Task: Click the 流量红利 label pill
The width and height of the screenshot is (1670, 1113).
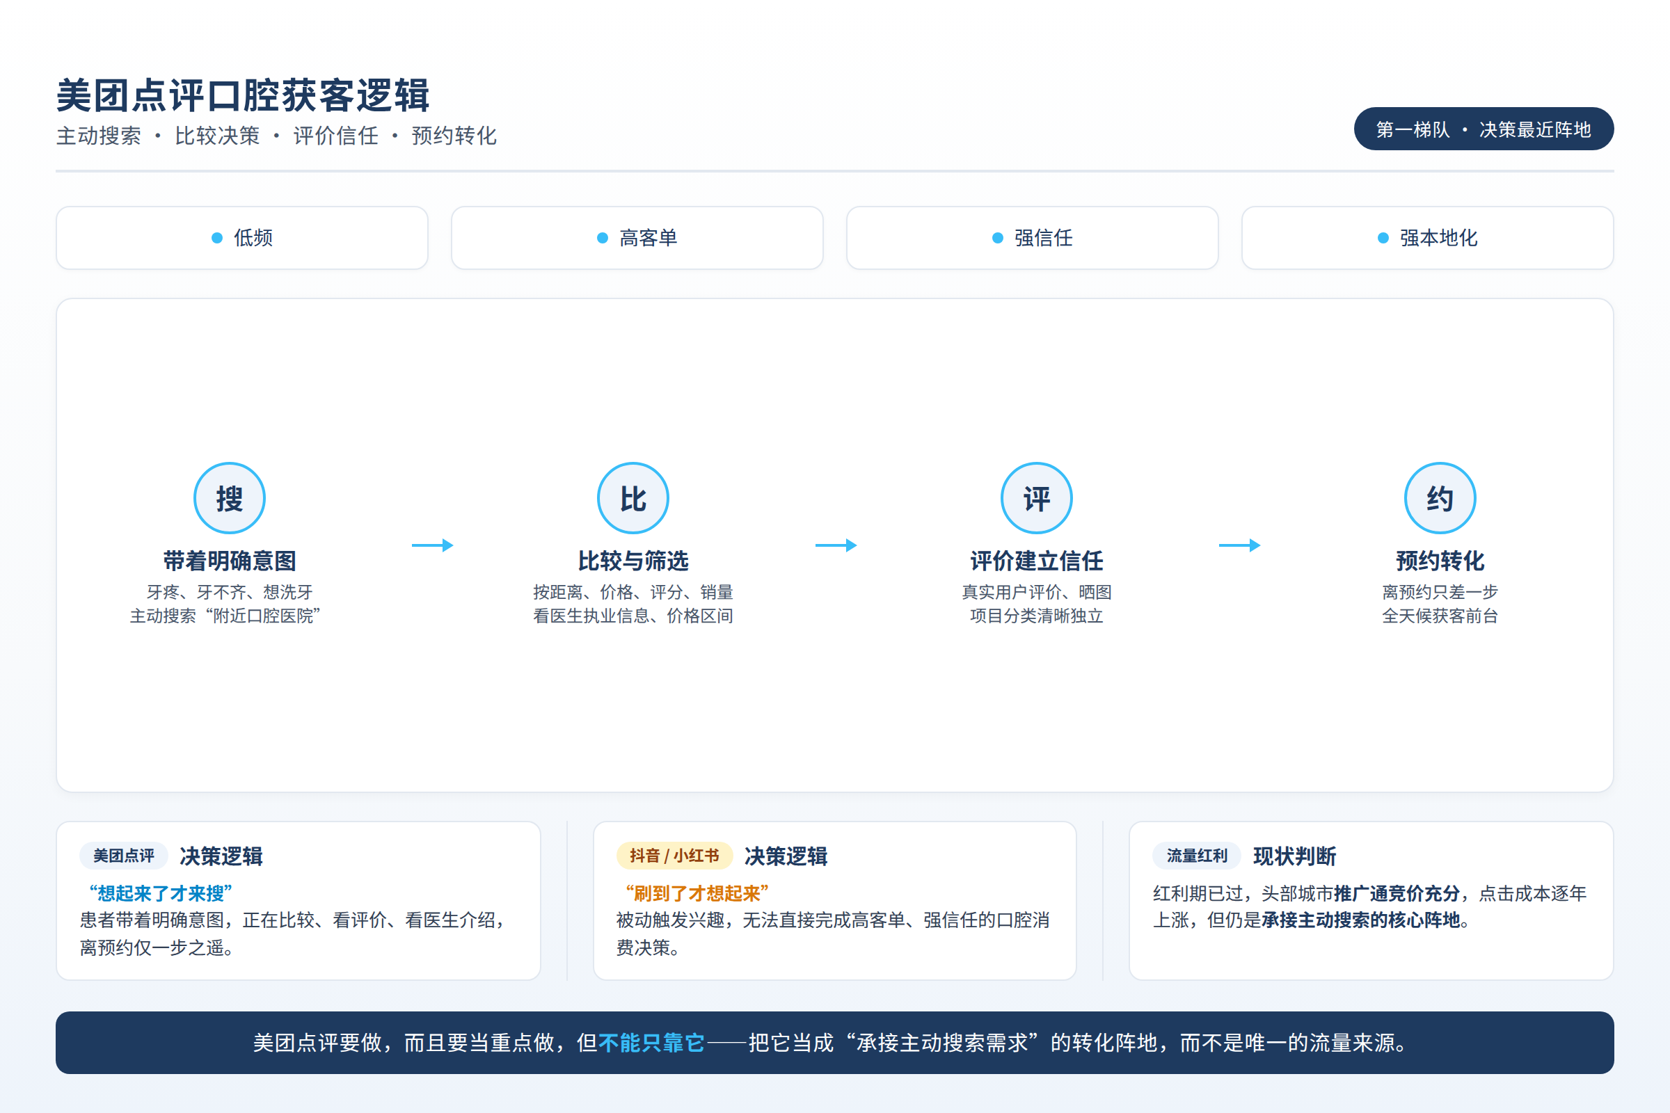Action: pos(1197,856)
